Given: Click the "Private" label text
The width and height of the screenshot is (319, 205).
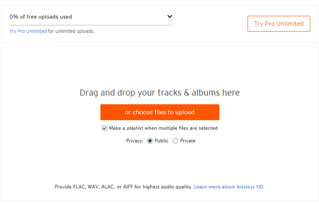Looking at the screenshot, I should click(x=188, y=141).
